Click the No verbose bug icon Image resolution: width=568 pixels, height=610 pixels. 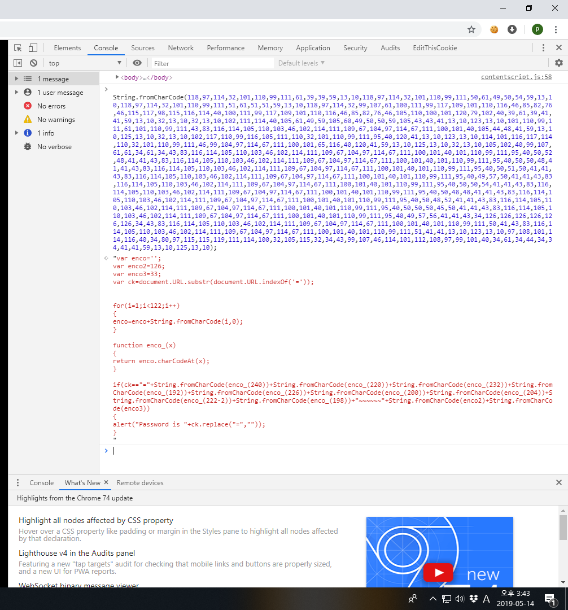pyautogui.click(x=28, y=147)
